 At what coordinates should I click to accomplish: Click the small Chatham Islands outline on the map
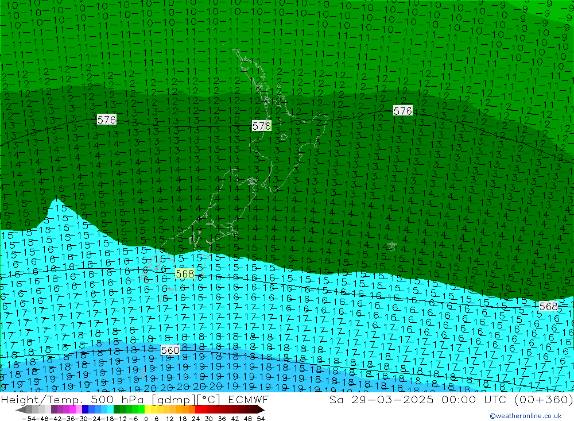click(x=391, y=246)
